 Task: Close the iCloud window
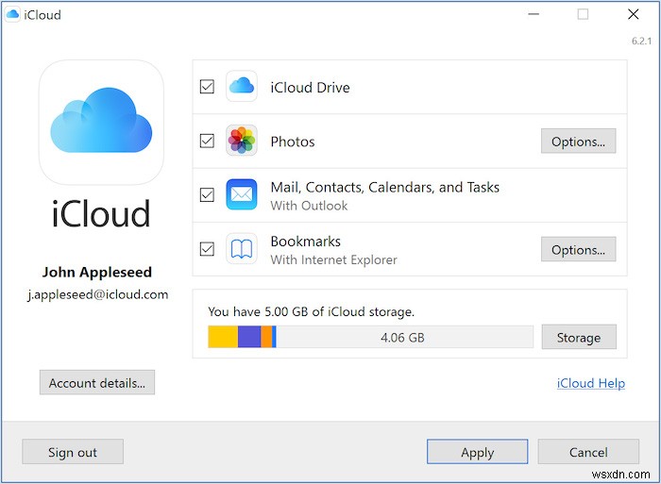pyautogui.click(x=634, y=14)
